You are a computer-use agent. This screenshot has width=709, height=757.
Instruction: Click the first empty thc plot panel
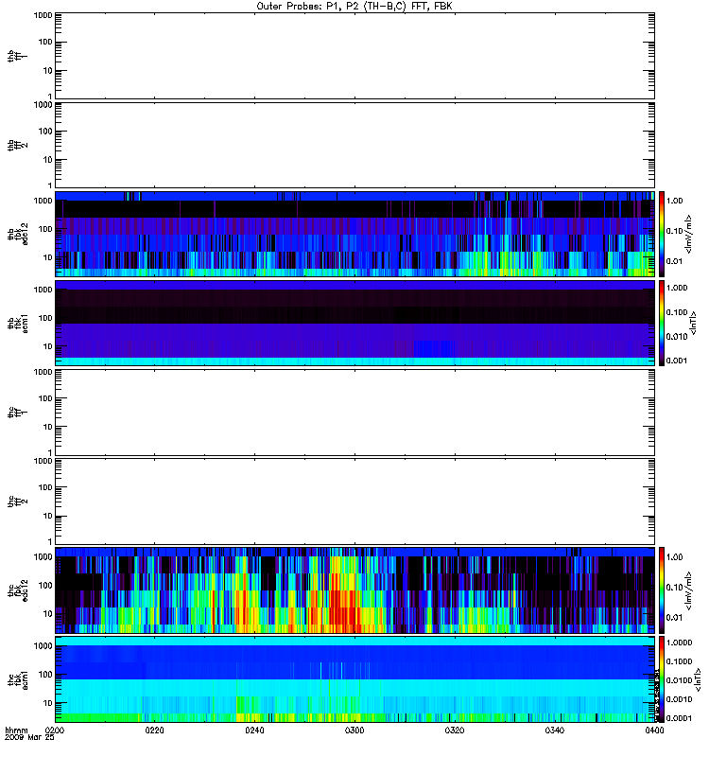coord(354,412)
